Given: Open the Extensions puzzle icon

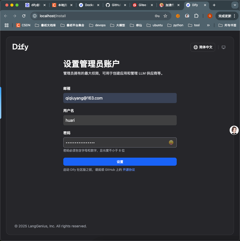Looking at the screenshot, I should [x=196, y=16].
